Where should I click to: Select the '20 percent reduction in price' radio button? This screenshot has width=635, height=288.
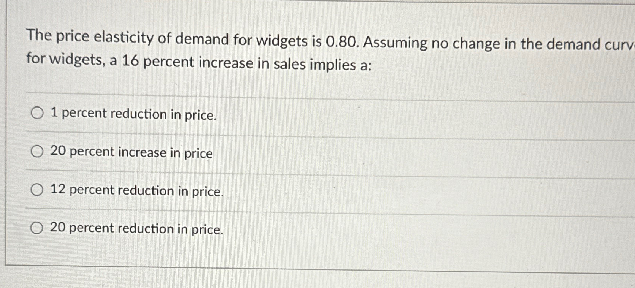click(x=37, y=228)
